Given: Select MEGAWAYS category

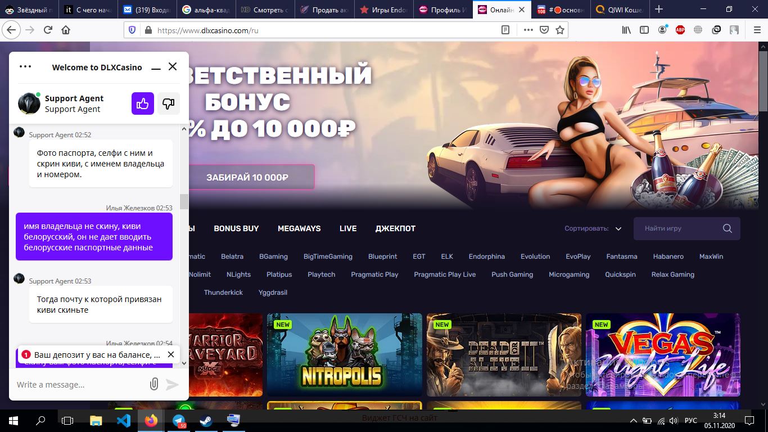Looking at the screenshot, I should point(299,228).
